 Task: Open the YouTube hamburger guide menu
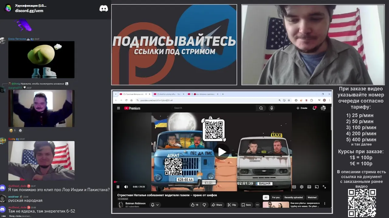coord(119,108)
